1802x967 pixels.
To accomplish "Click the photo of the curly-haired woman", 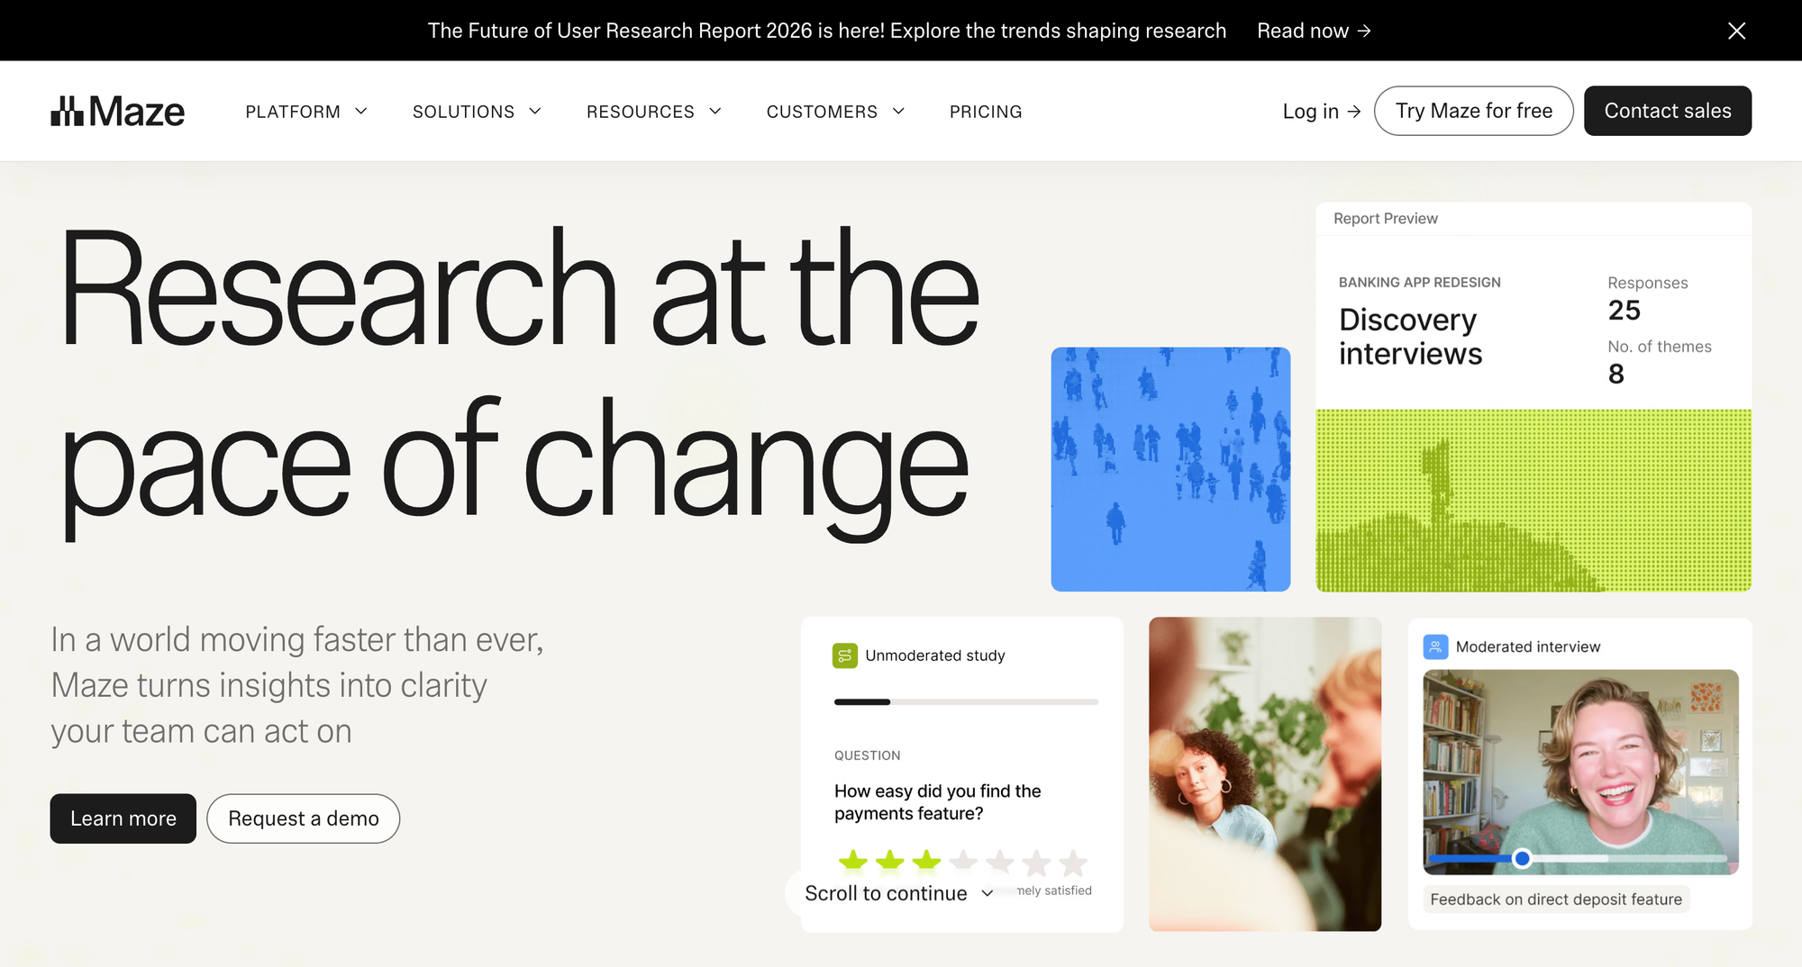I will click(1265, 773).
